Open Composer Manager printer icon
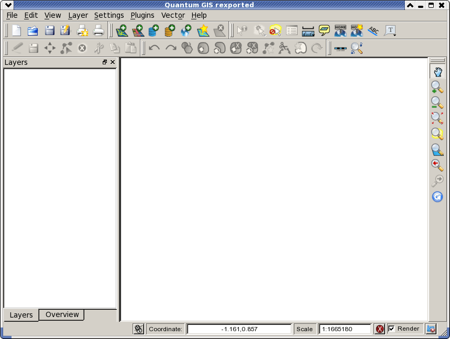Image resolution: width=450 pixels, height=339 pixels. [x=98, y=31]
